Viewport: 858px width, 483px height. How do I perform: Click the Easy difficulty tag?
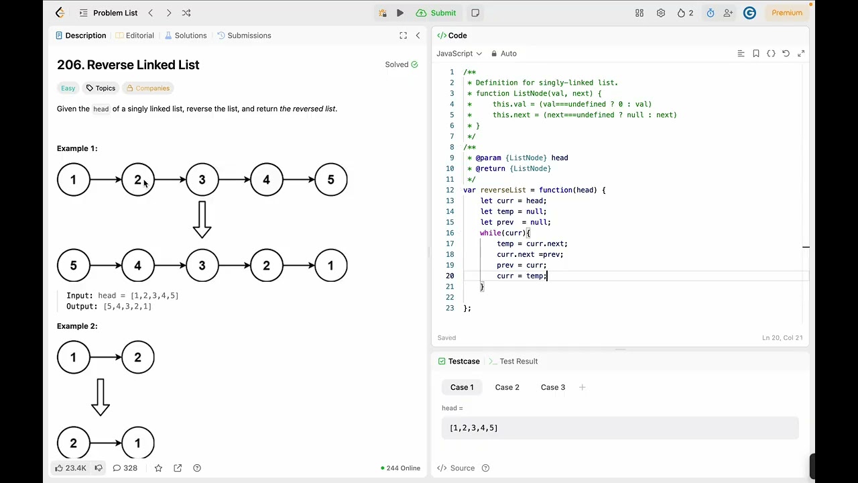(68, 88)
